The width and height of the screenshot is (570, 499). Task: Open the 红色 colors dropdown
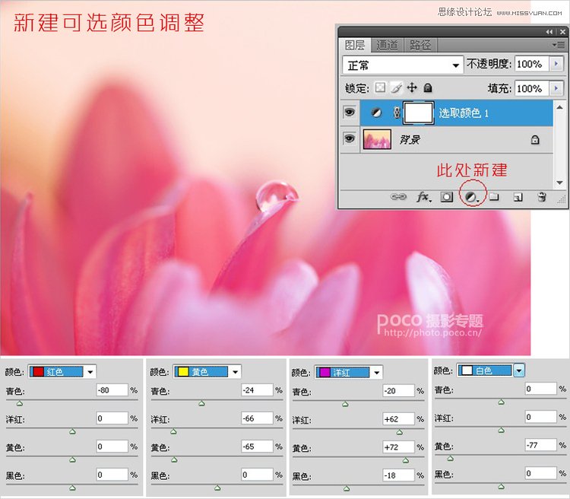tap(91, 372)
